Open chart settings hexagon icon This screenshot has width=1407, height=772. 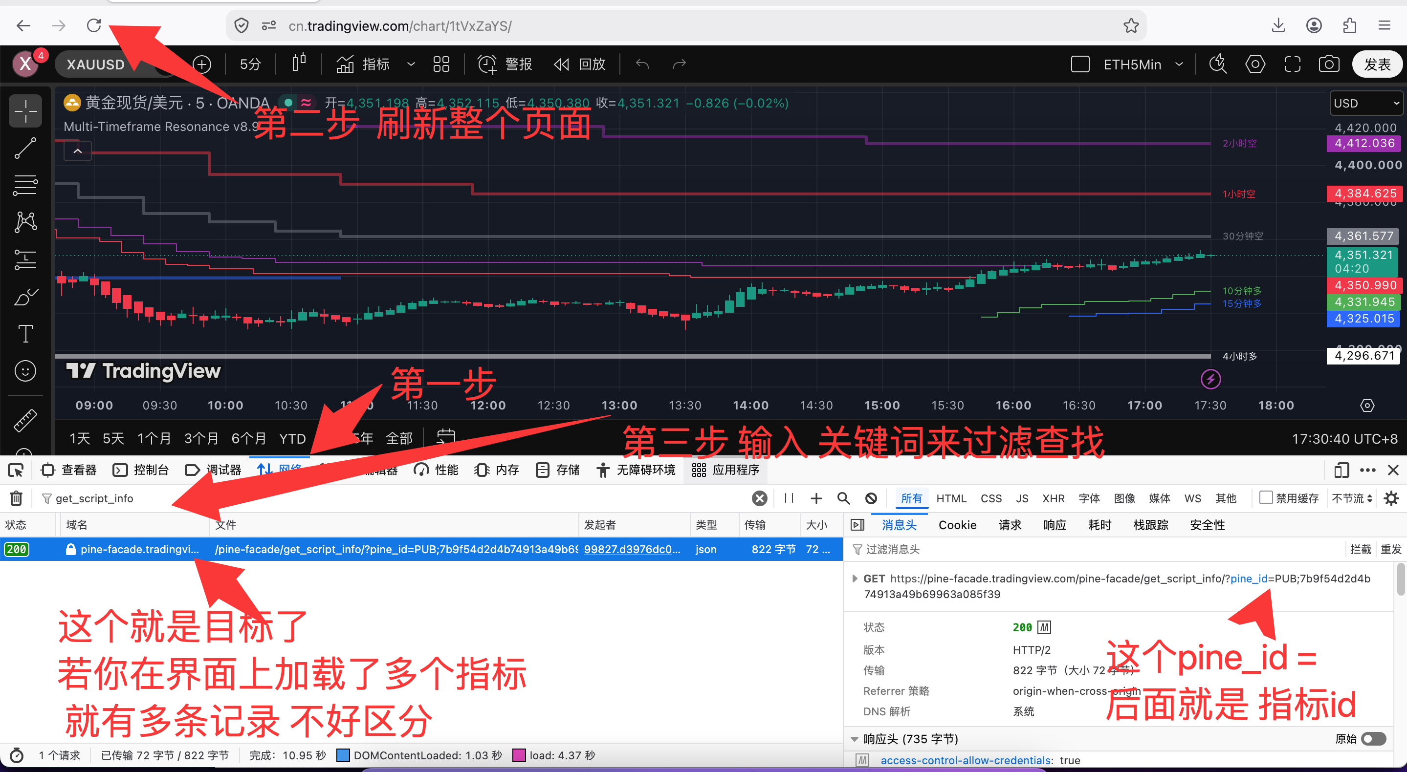point(1255,64)
